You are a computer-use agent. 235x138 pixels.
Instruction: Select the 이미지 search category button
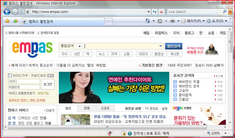click(x=143, y=54)
